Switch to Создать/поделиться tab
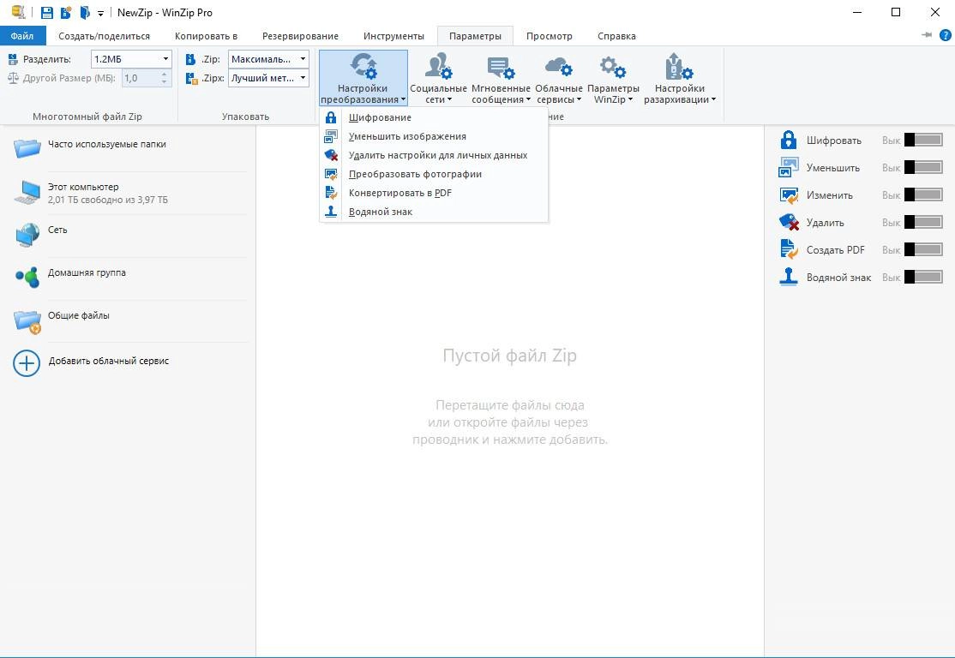This screenshot has height=658, width=955. (104, 36)
